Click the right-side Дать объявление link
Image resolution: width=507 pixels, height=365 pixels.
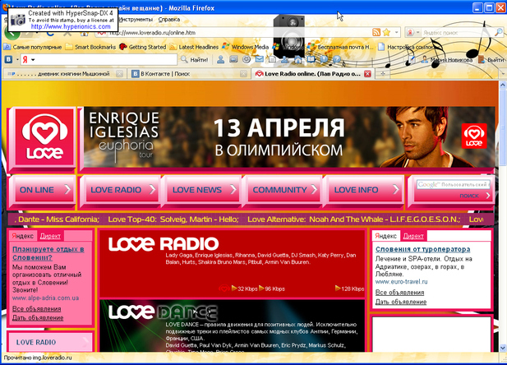pos(401,302)
